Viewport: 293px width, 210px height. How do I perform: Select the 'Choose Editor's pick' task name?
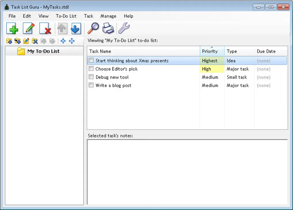pyautogui.click(x=117, y=69)
